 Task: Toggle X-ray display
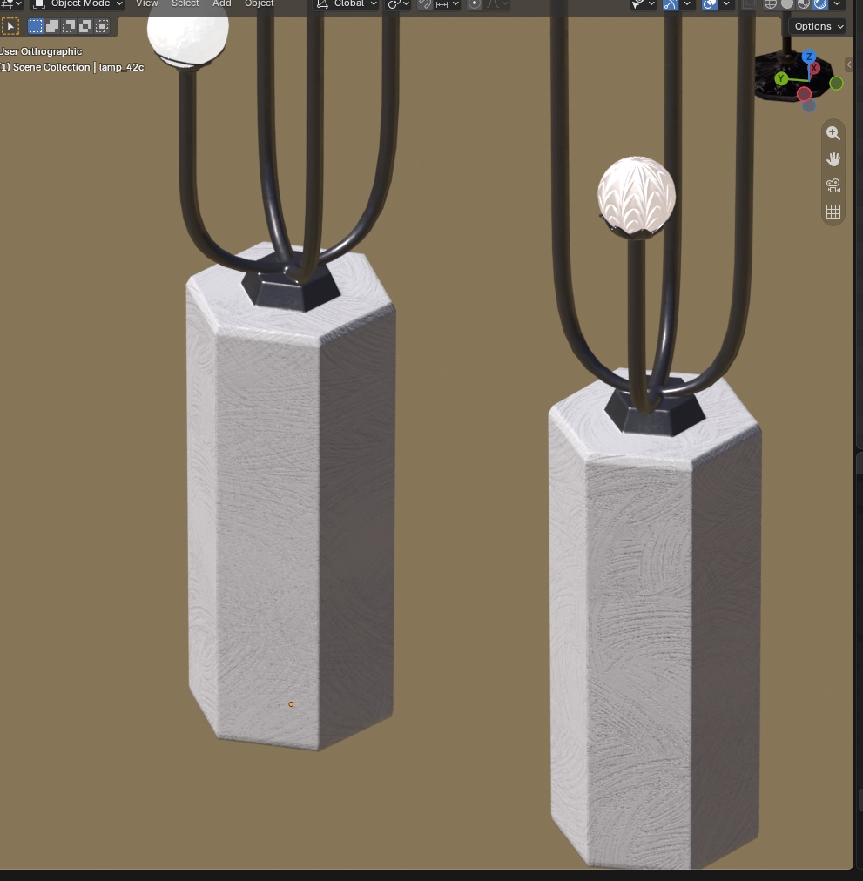pyautogui.click(x=748, y=4)
